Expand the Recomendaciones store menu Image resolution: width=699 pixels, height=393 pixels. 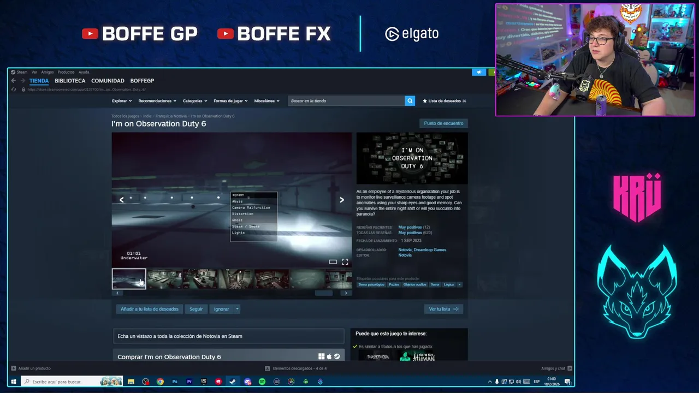pos(157,101)
